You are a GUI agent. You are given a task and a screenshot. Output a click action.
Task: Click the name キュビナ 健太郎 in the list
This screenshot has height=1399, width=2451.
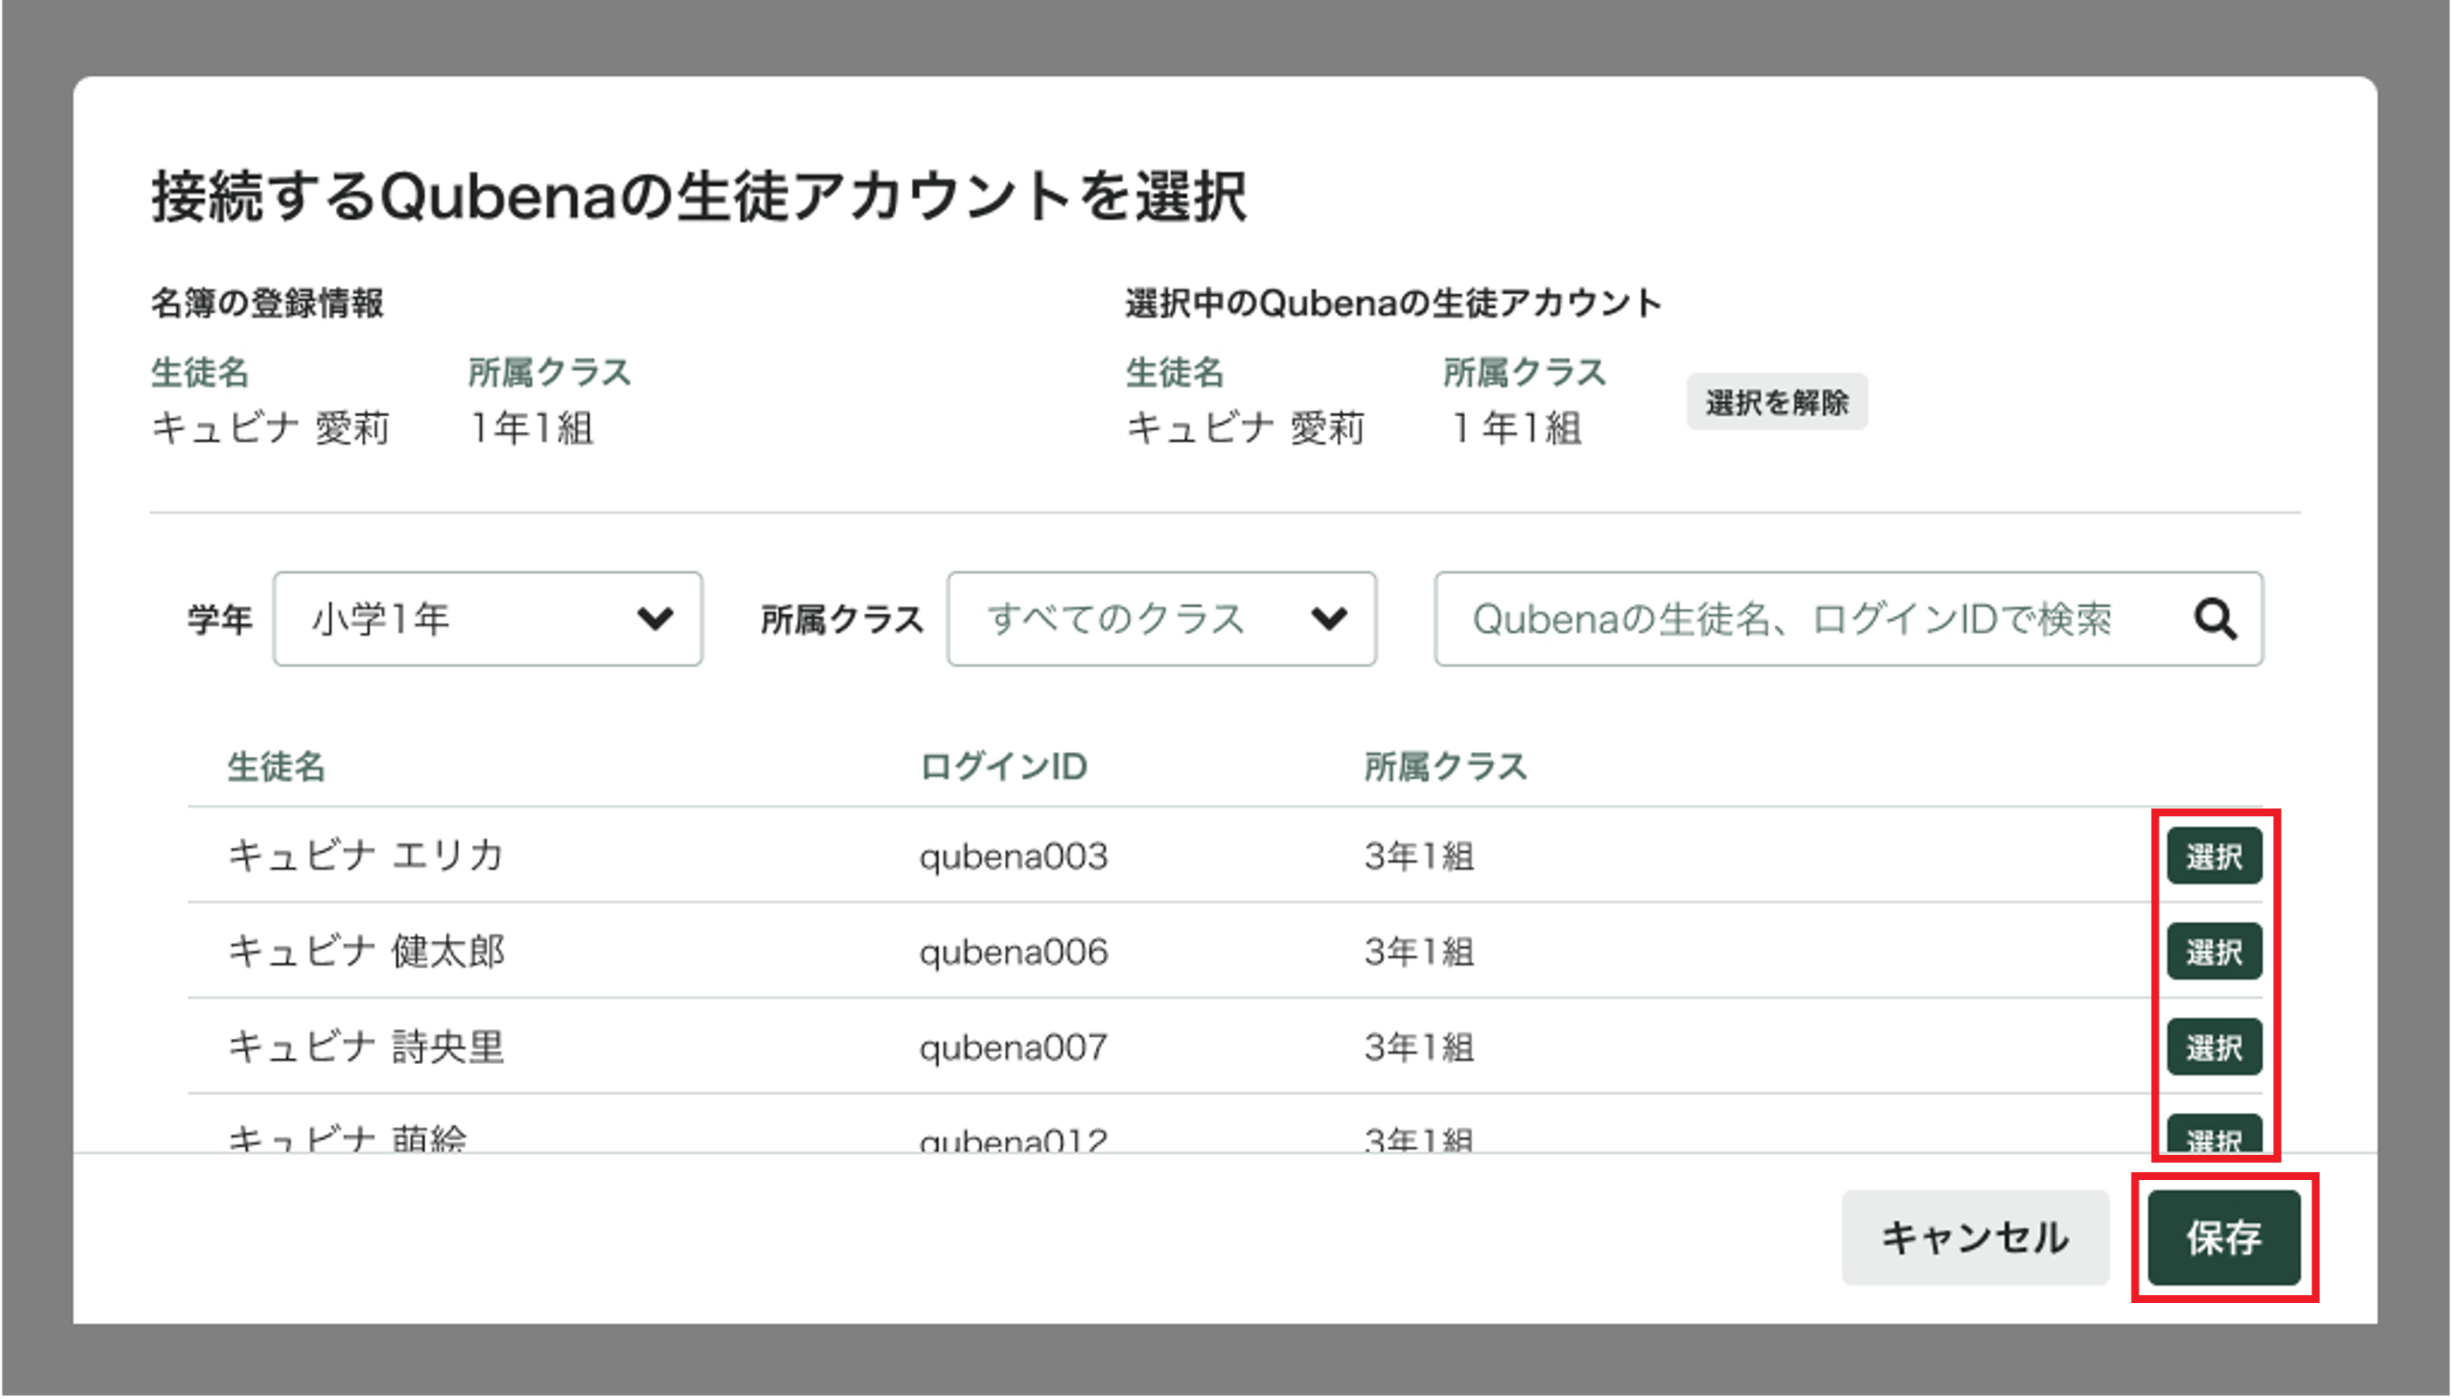click(366, 952)
